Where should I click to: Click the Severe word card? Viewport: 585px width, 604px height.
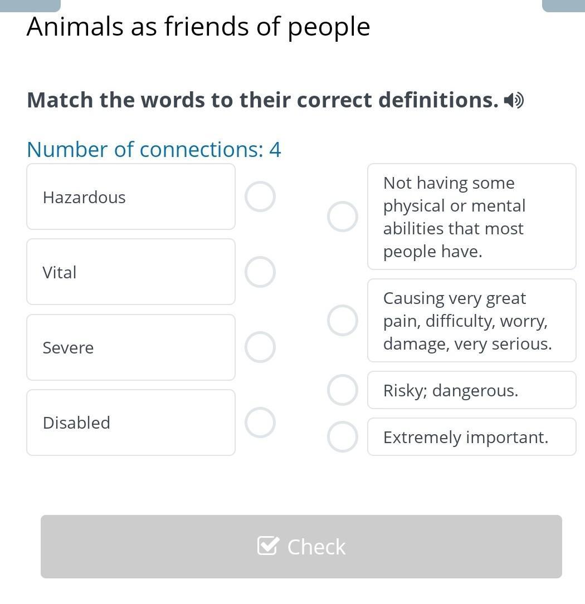(x=131, y=347)
